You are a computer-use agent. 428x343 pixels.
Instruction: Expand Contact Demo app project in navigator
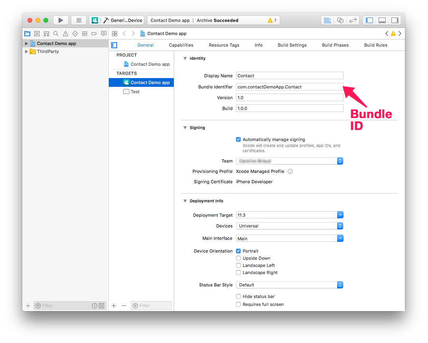point(26,43)
